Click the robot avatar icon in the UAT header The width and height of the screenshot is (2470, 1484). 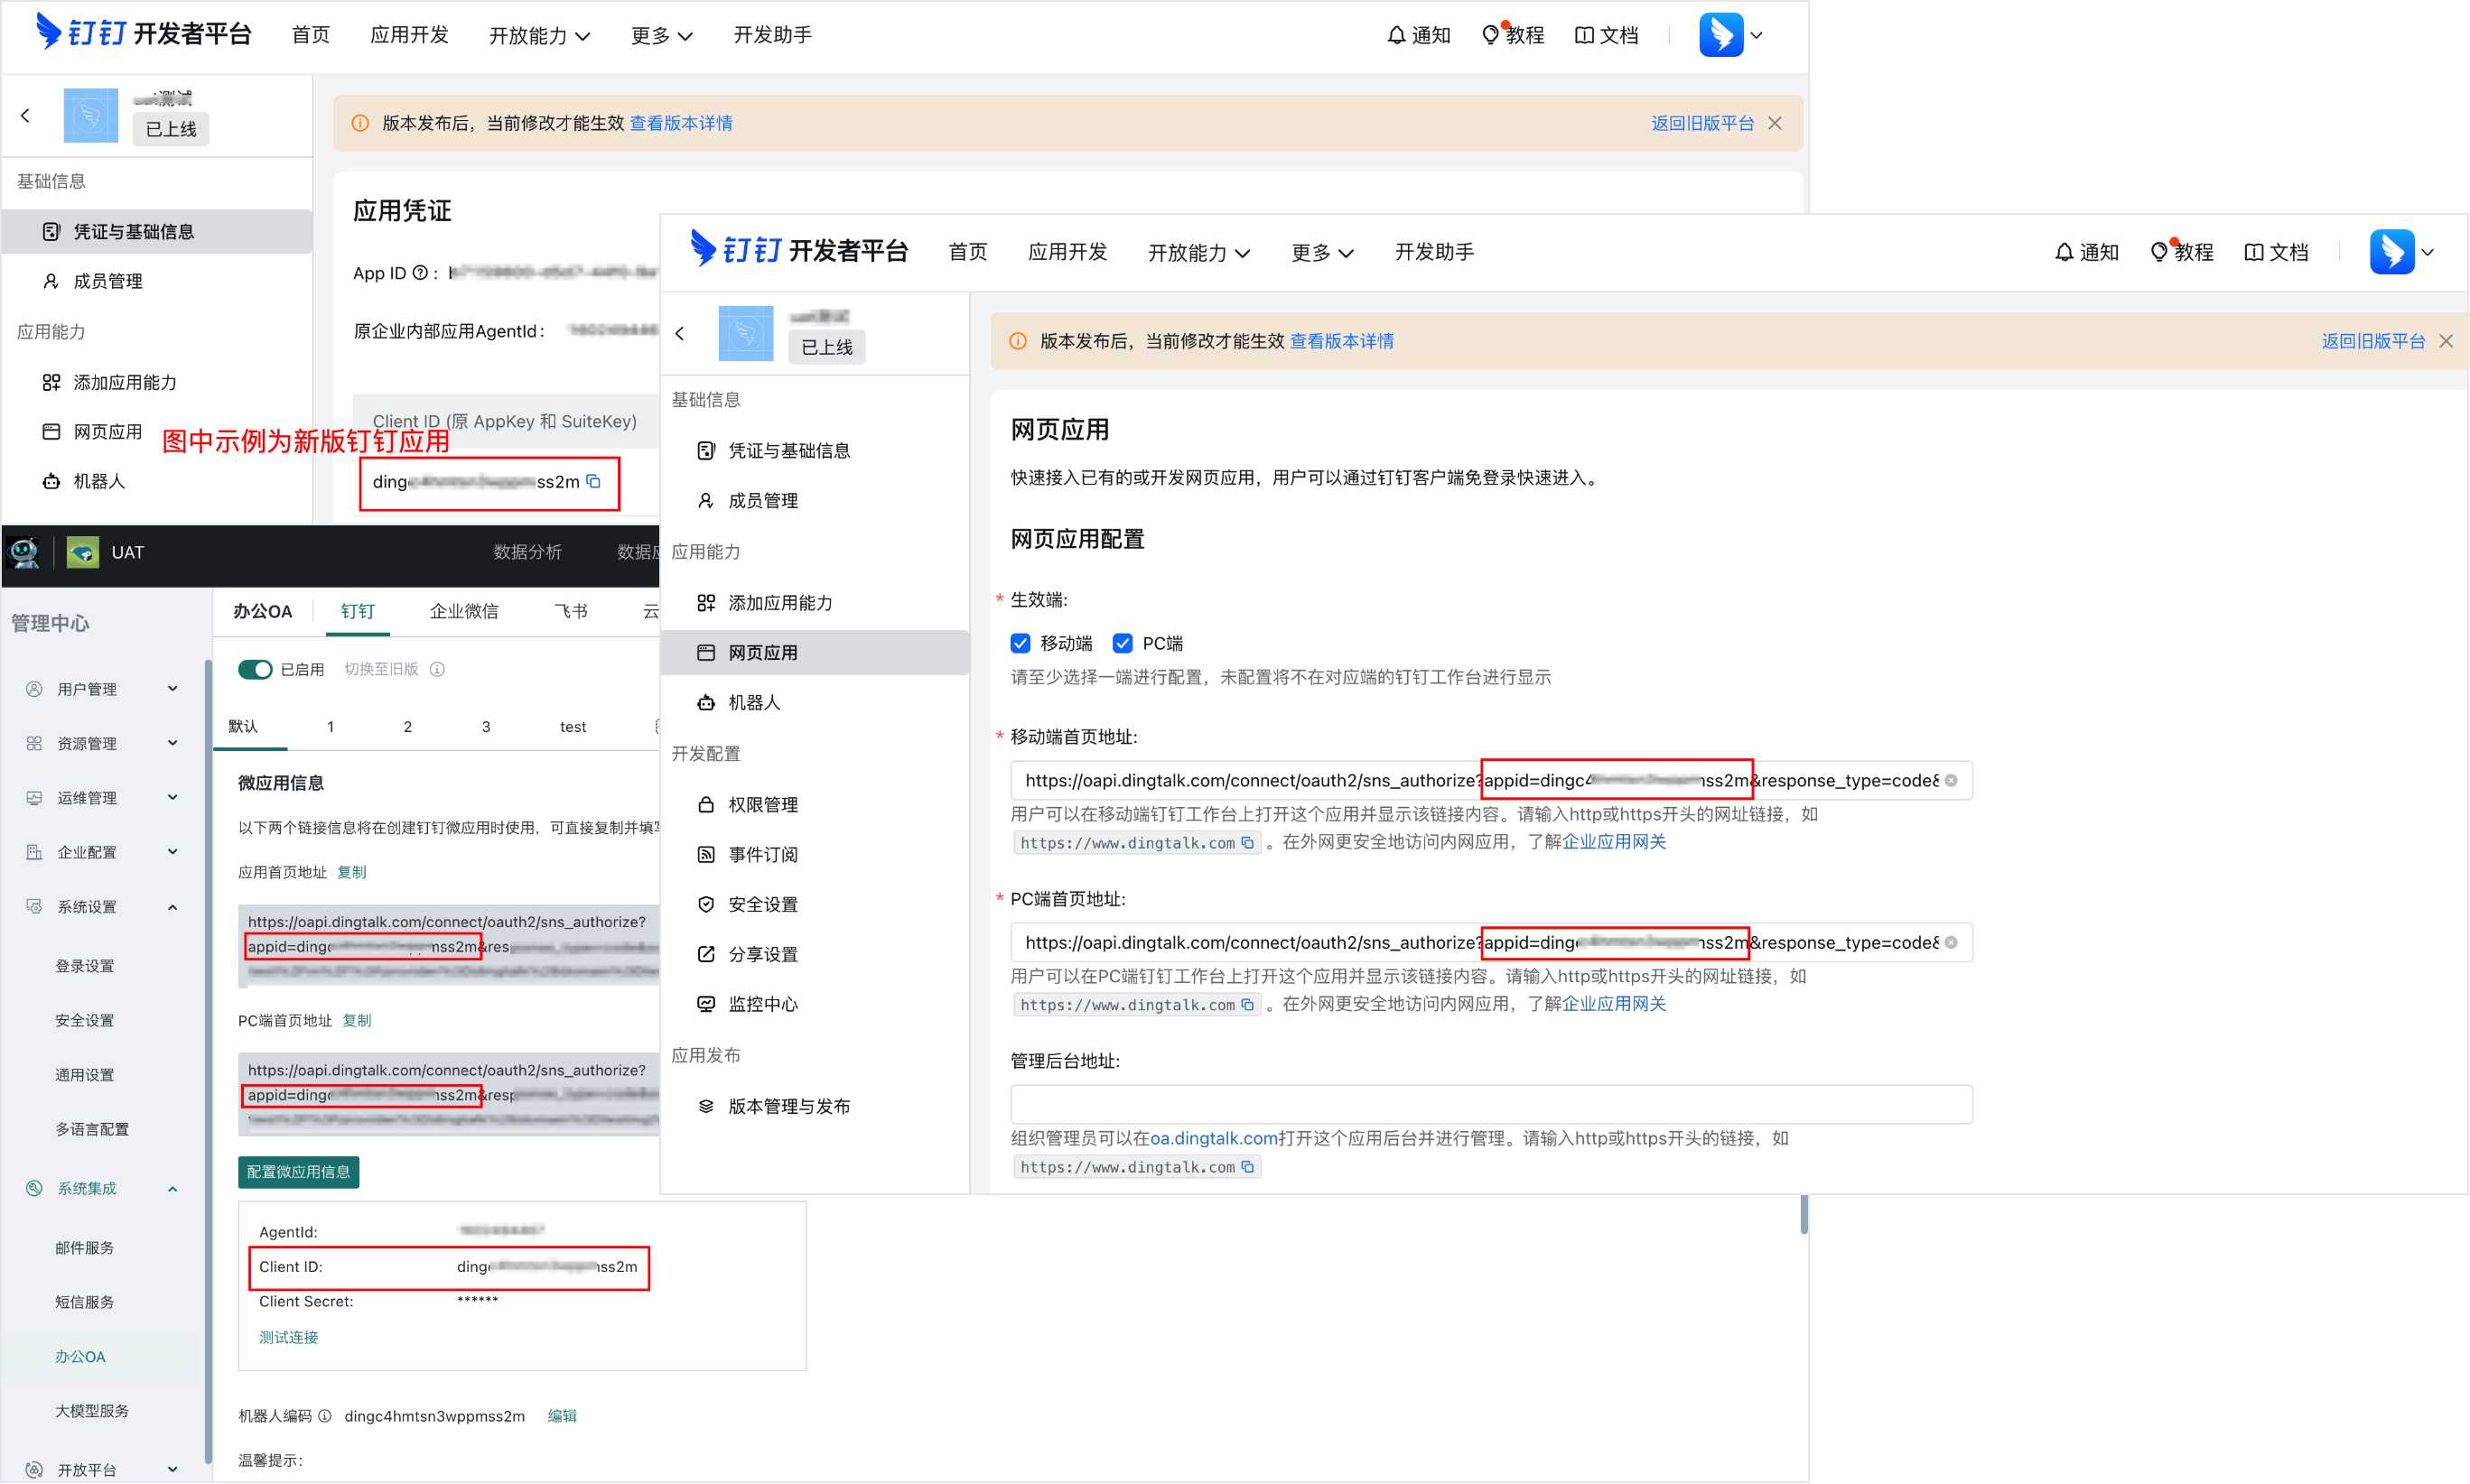[24, 552]
